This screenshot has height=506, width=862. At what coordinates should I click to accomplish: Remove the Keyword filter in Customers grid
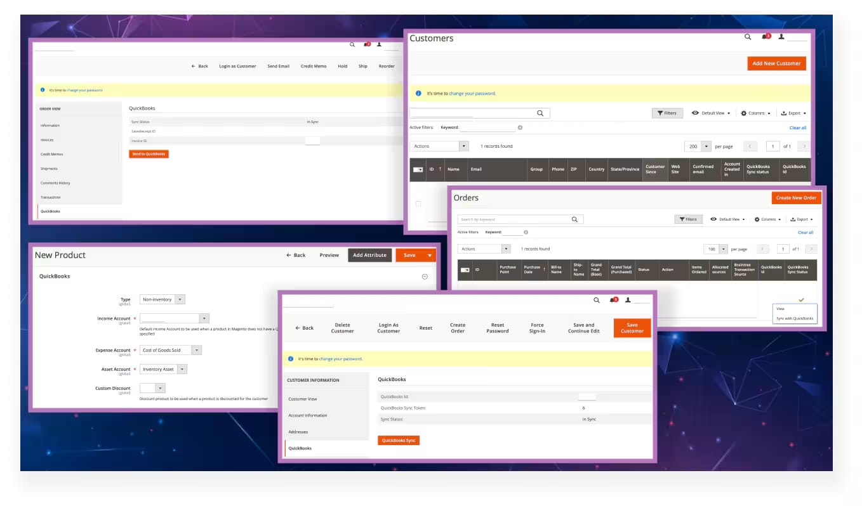tap(520, 127)
